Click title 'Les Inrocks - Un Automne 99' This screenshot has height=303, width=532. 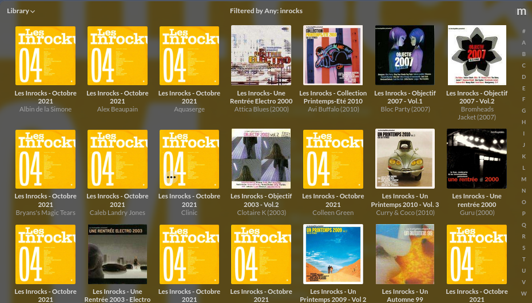405,295
